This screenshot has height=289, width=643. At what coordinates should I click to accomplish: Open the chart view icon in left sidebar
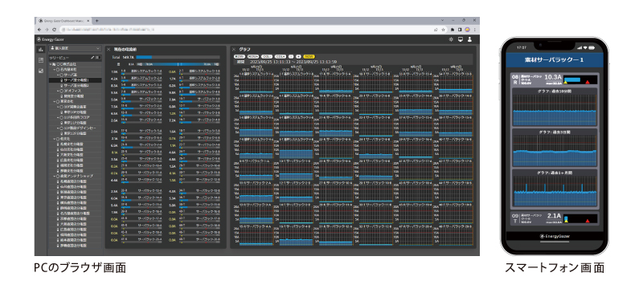pos(41,49)
